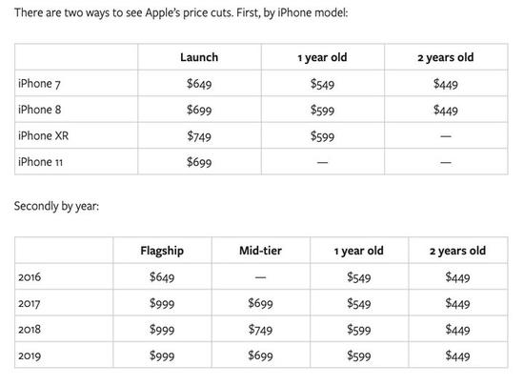Click the first table's 2 years old header
524x386 pixels.
[446, 57]
